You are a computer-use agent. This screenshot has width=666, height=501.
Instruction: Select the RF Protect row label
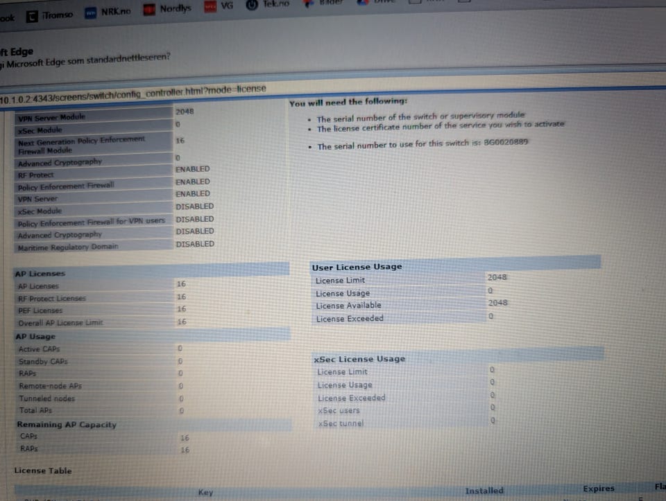(x=35, y=175)
